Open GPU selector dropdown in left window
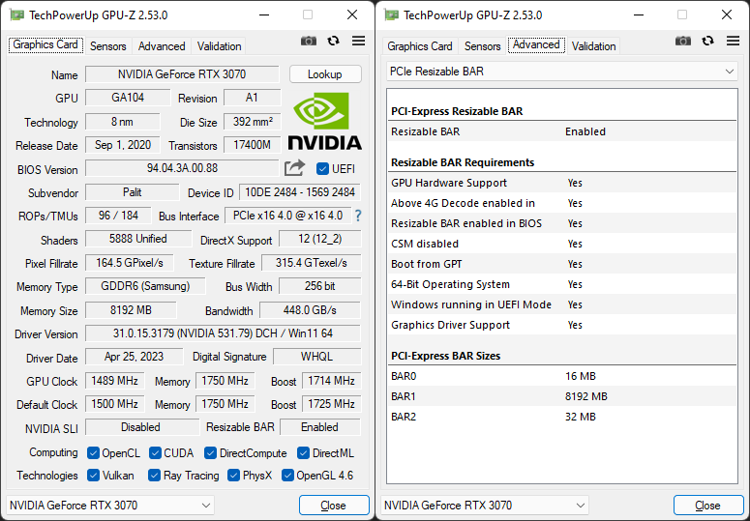This screenshot has height=521, width=750. [110, 506]
